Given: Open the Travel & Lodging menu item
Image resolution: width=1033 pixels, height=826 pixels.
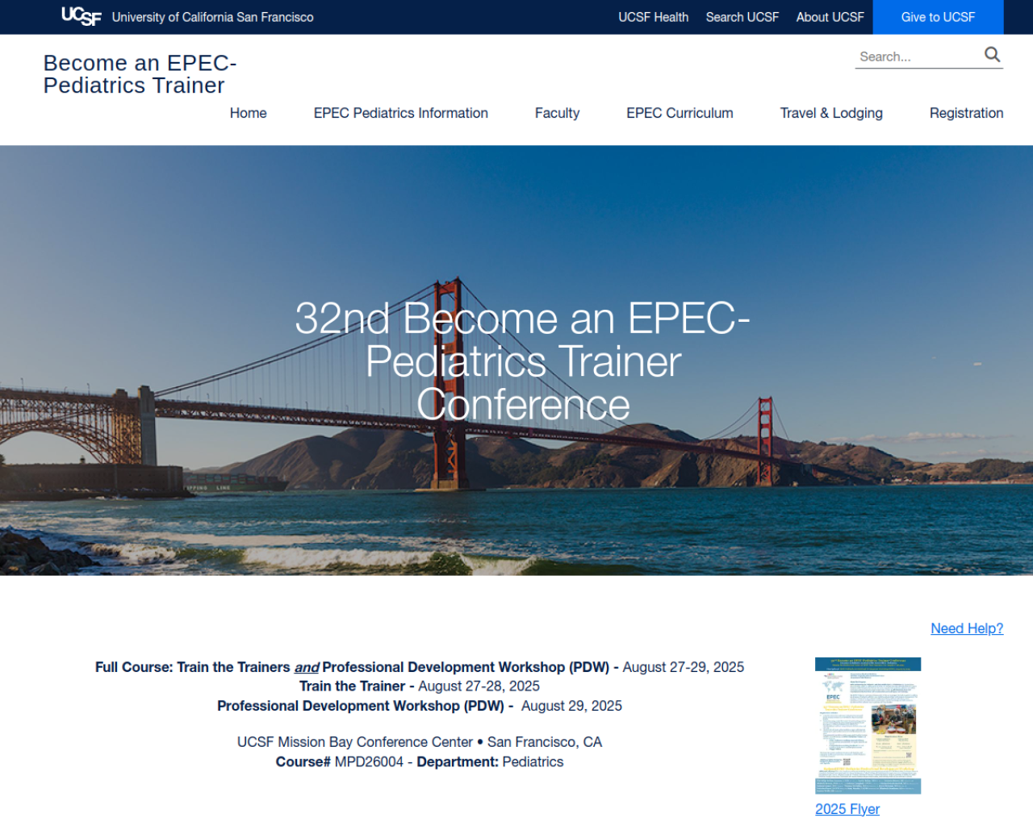Looking at the screenshot, I should point(831,113).
